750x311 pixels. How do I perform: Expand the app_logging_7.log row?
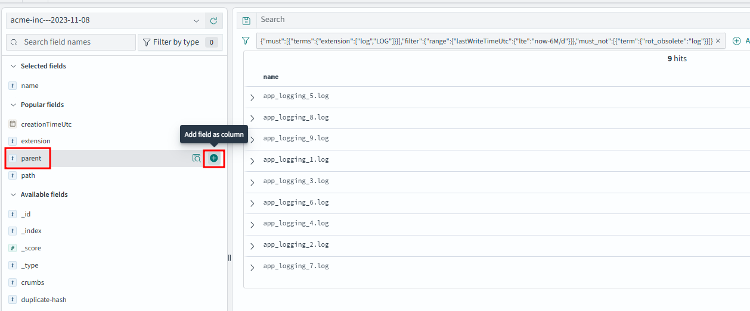point(252,267)
